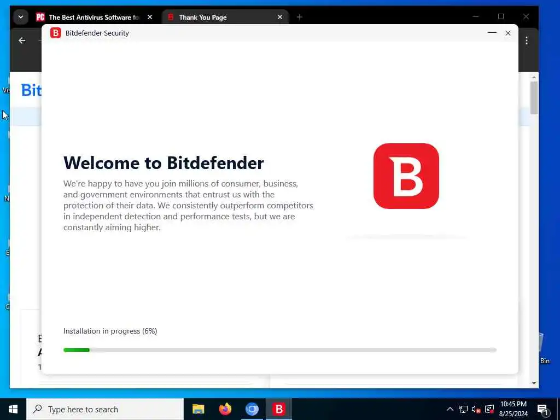This screenshot has width=560, height=420.
Task: Show hidden system tray icons
Action: click(450, 409)
